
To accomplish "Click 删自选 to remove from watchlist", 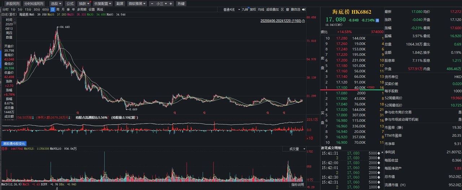I will pos(296,9).
